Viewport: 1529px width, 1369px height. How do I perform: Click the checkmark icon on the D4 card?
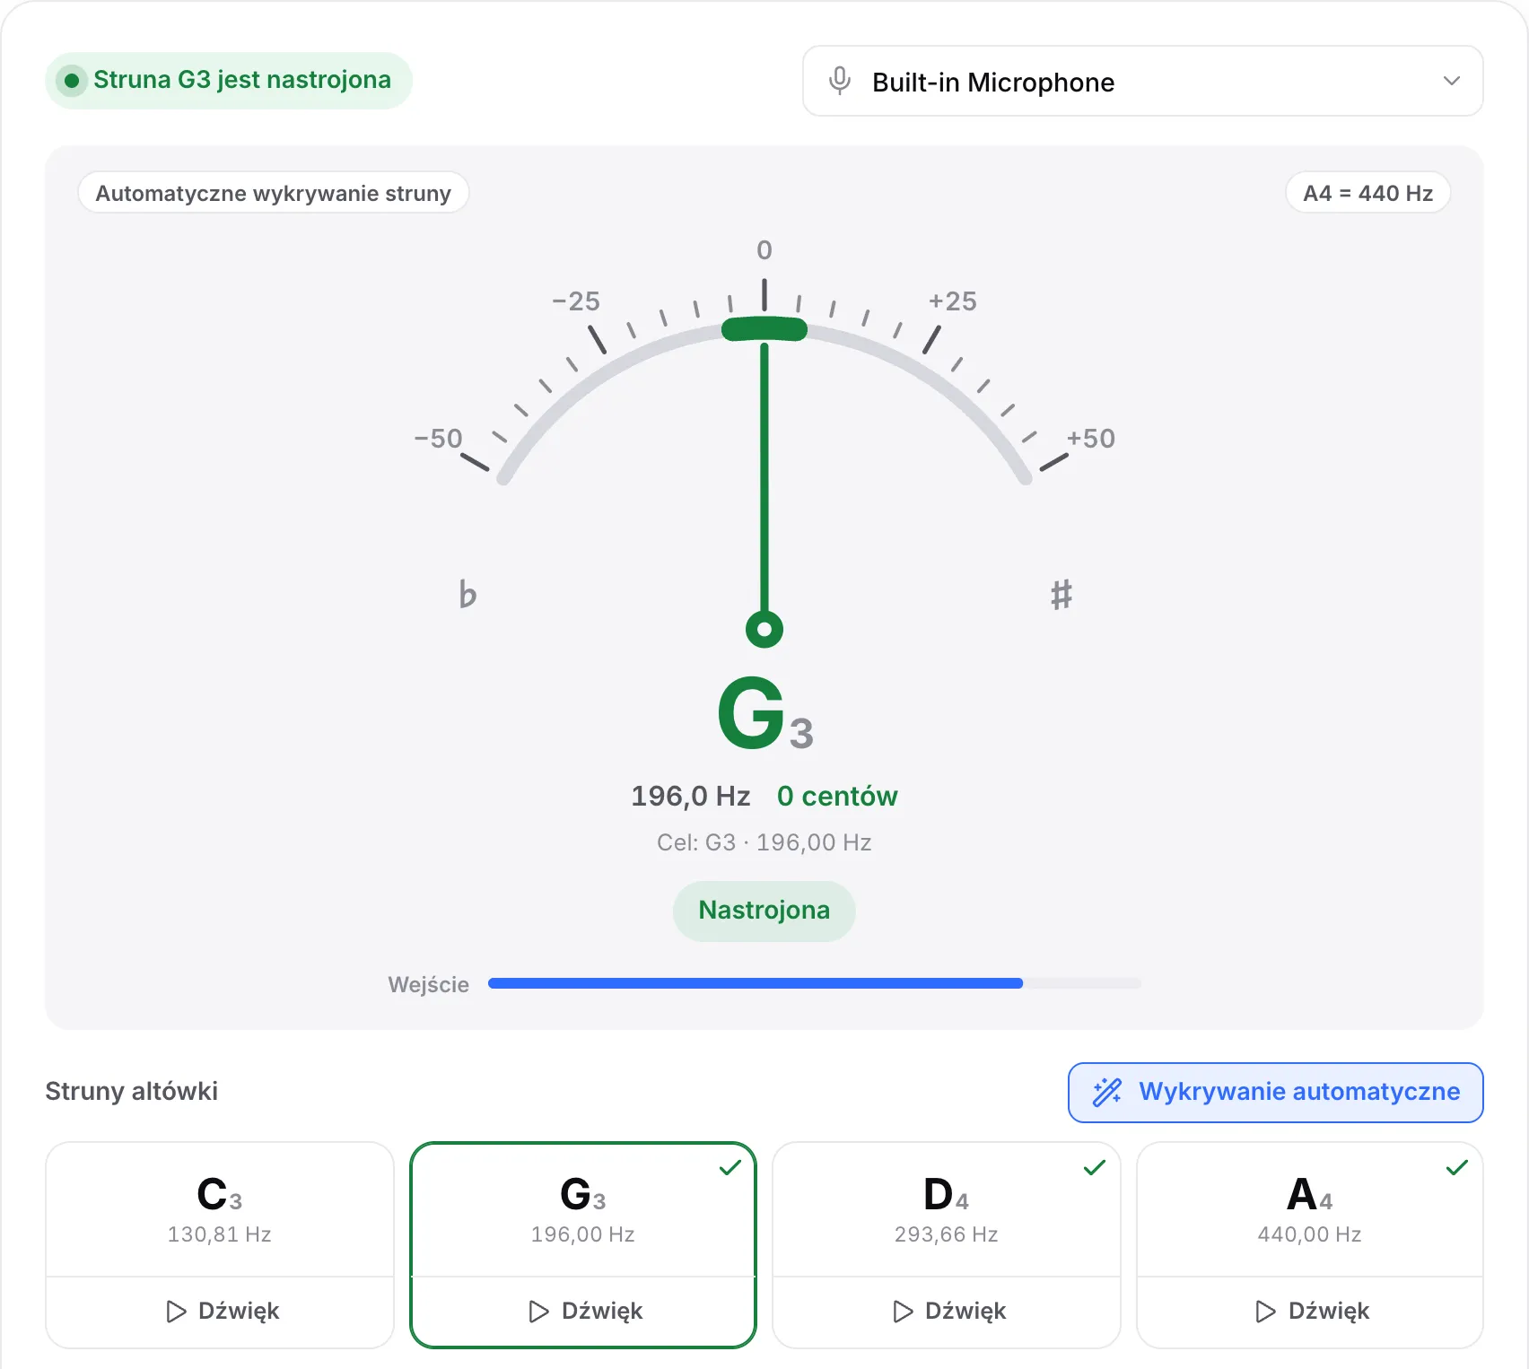pyautogui.click(x=1095, y=1167)
